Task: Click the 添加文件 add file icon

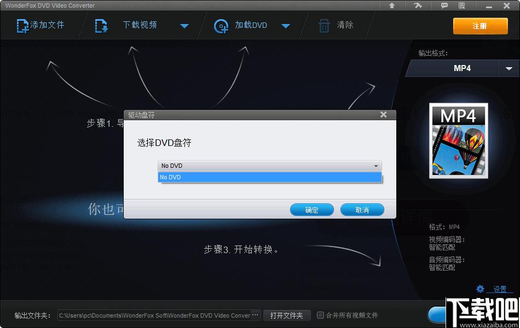Action: point(22,26)
